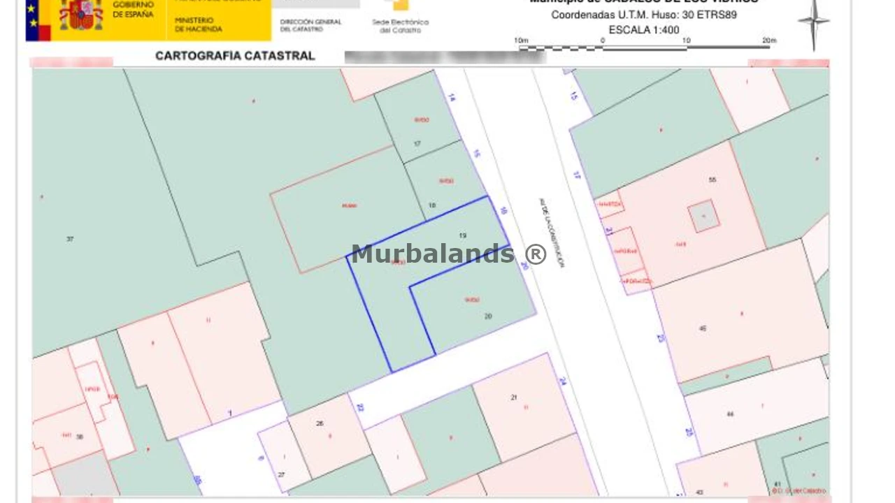The height and width of the screenshot is (503, 895).
Task: Click the Murbalands watermark text
Action: 448,254
